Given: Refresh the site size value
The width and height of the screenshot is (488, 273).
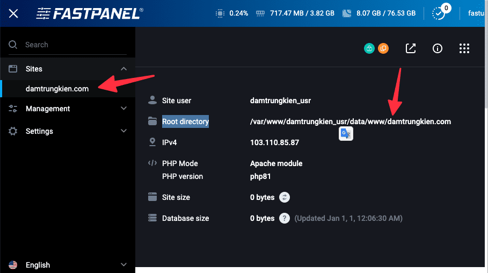Looking at the screenshot, I should 285,197.
